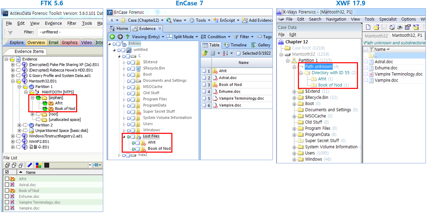Click EnCase Add Evidence button
Viewport: 427px width, 213px height.
coord(257,20)
